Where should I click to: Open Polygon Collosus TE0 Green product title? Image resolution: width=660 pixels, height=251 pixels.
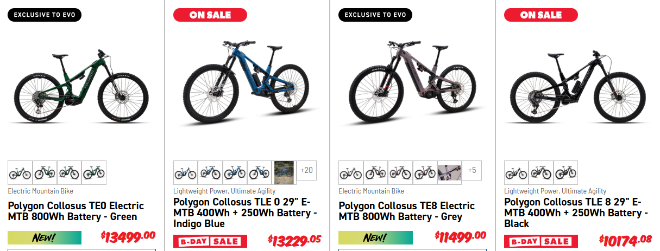76,211
